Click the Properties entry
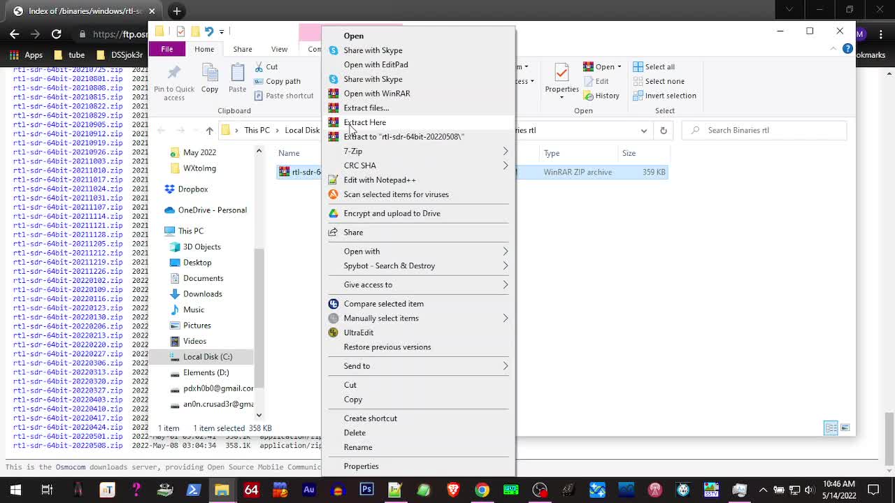This screenshot has width=895, height=503. 361,466
